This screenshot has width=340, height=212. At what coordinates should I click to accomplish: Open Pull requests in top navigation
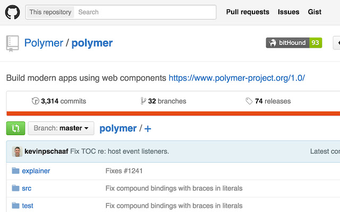pyautogui.click(x=248, y=12)
